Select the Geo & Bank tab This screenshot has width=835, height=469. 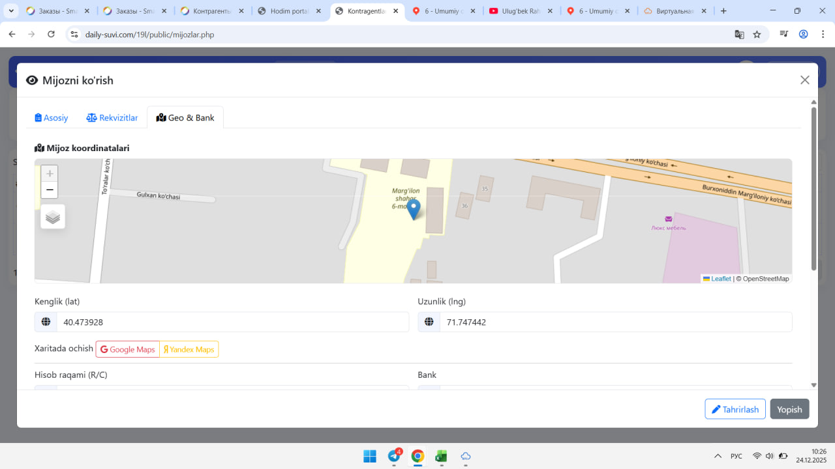185,117
